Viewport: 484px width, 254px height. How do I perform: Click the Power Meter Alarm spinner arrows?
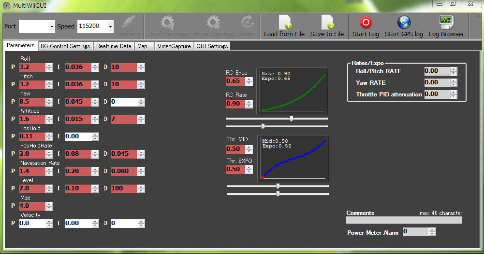[432, 232]
